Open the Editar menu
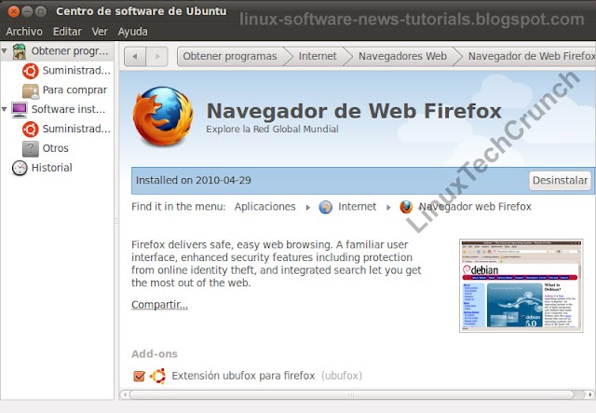Image resolution: width=596 pixels, height=413 pixels. click(x=67, y=32)
